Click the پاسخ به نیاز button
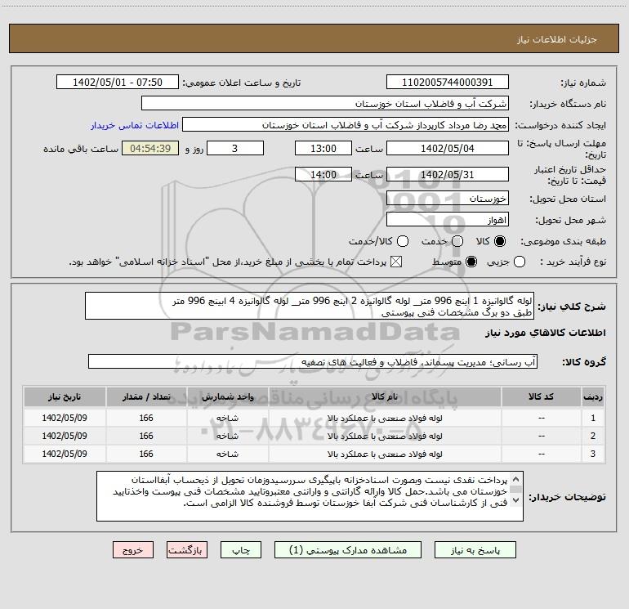The height and width of the screenshot is (609, 629). (x=475, y=550)
